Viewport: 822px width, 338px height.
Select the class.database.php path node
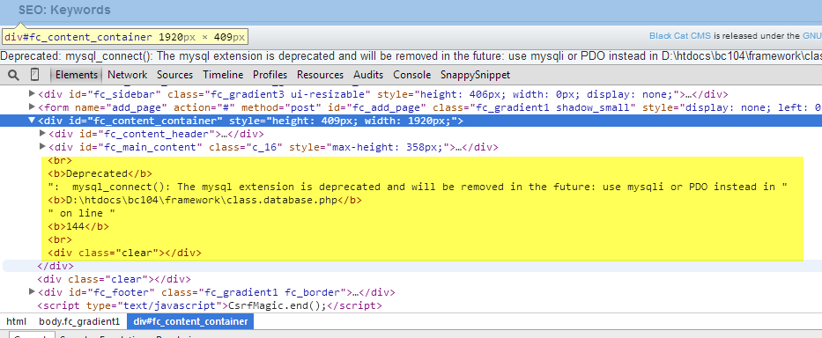(204, 200)
